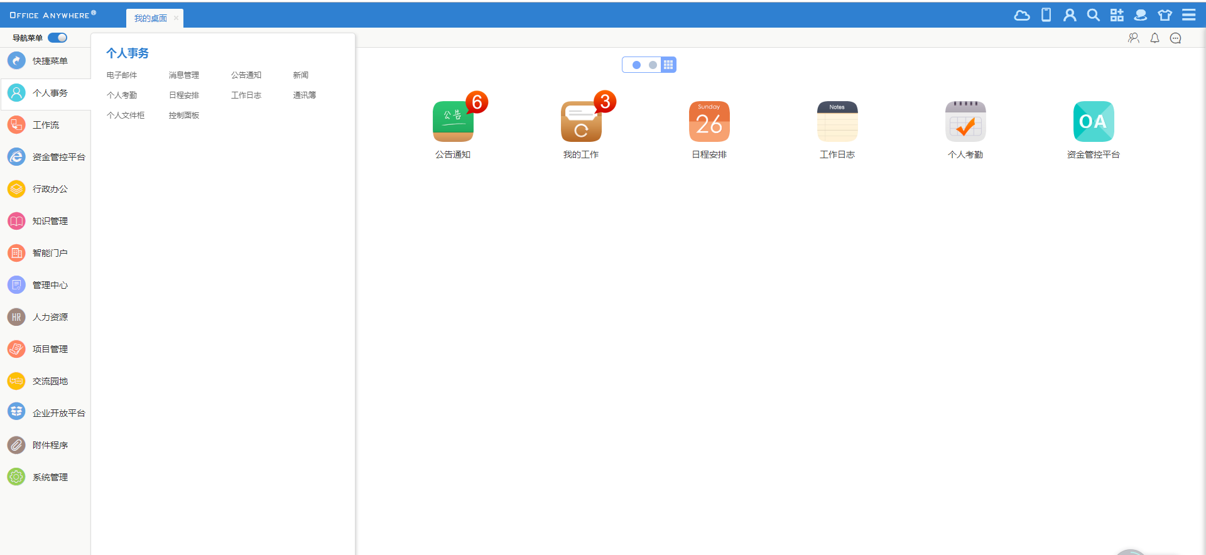
Task: Select the first desktop page dot
Action: [636, 65]
